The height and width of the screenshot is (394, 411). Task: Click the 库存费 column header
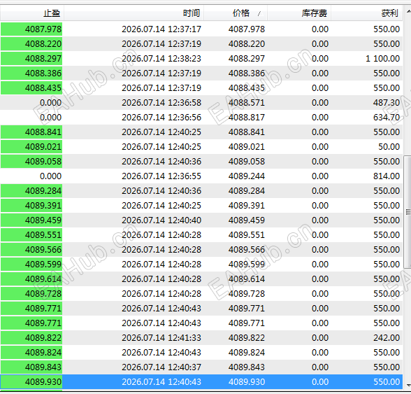point(299,13)
